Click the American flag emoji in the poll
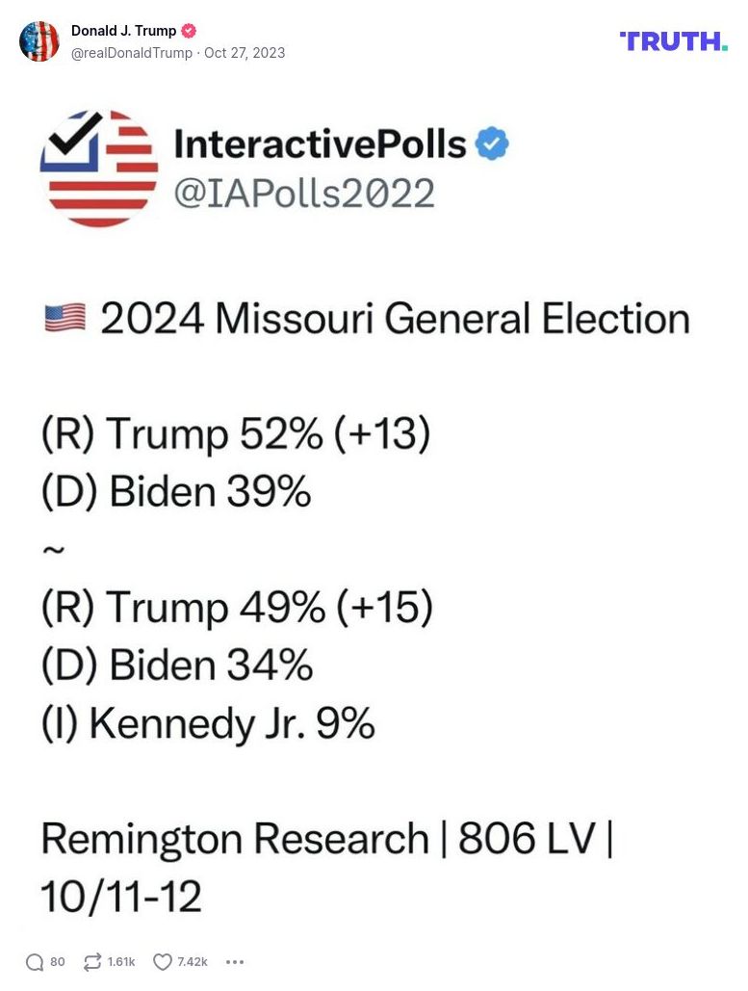The width and height of the screenshot is (748, 991). (64, 317)
